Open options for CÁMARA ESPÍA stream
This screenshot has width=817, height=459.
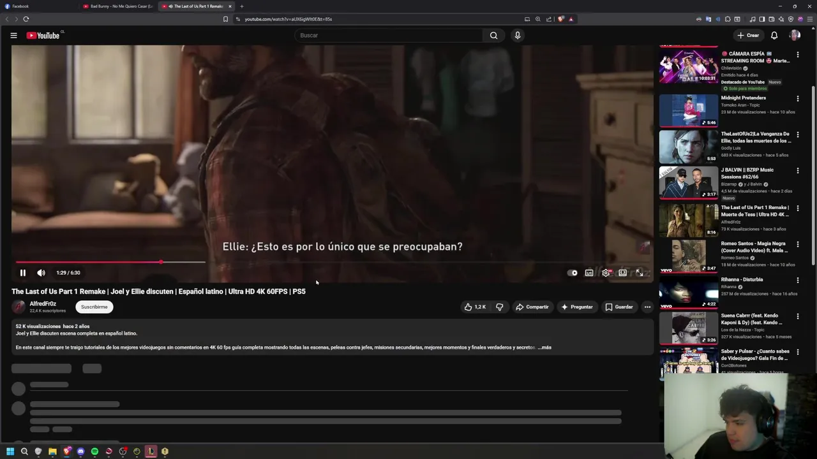pos(797,55)
